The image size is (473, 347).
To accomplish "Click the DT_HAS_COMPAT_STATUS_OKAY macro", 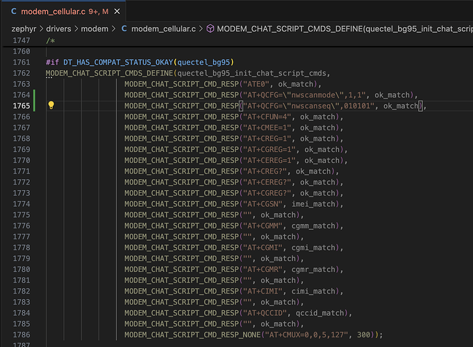I will [x=118, y=62].
